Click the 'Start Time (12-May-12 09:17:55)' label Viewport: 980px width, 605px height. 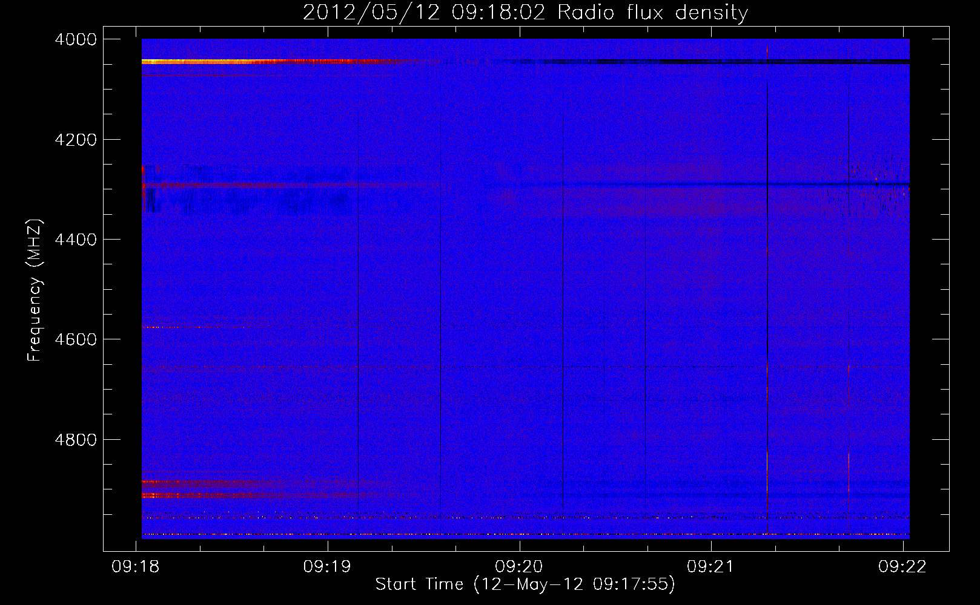point(525,584)
